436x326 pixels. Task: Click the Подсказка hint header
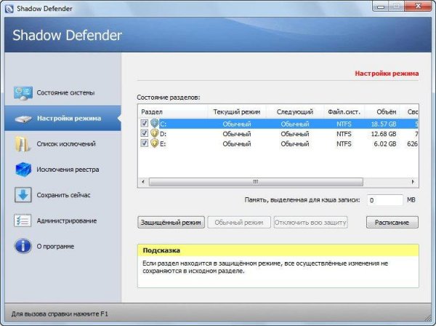278,250
